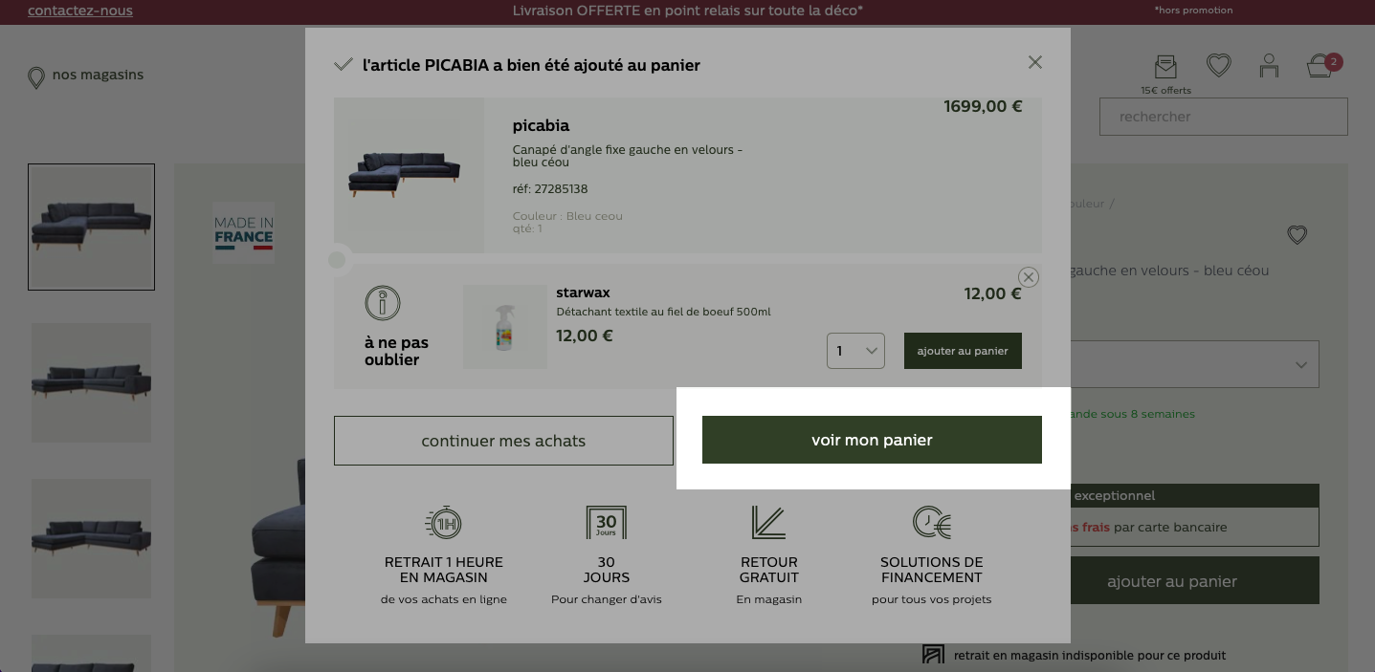Select the second sofa thumbnail image
The width and height of the screenshot is (1375, 672).
point(92,382)
